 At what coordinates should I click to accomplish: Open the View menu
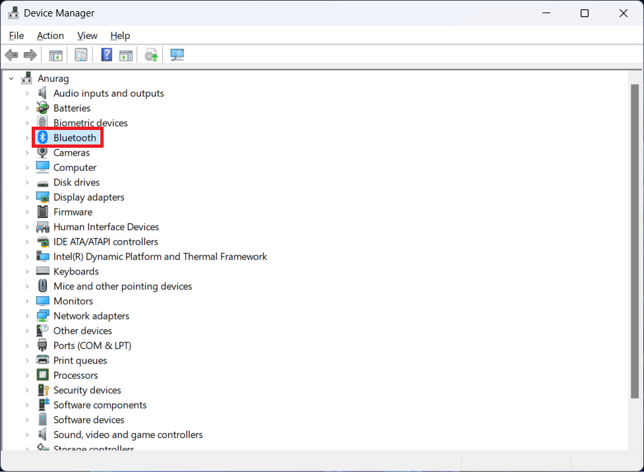pos(87,36)
